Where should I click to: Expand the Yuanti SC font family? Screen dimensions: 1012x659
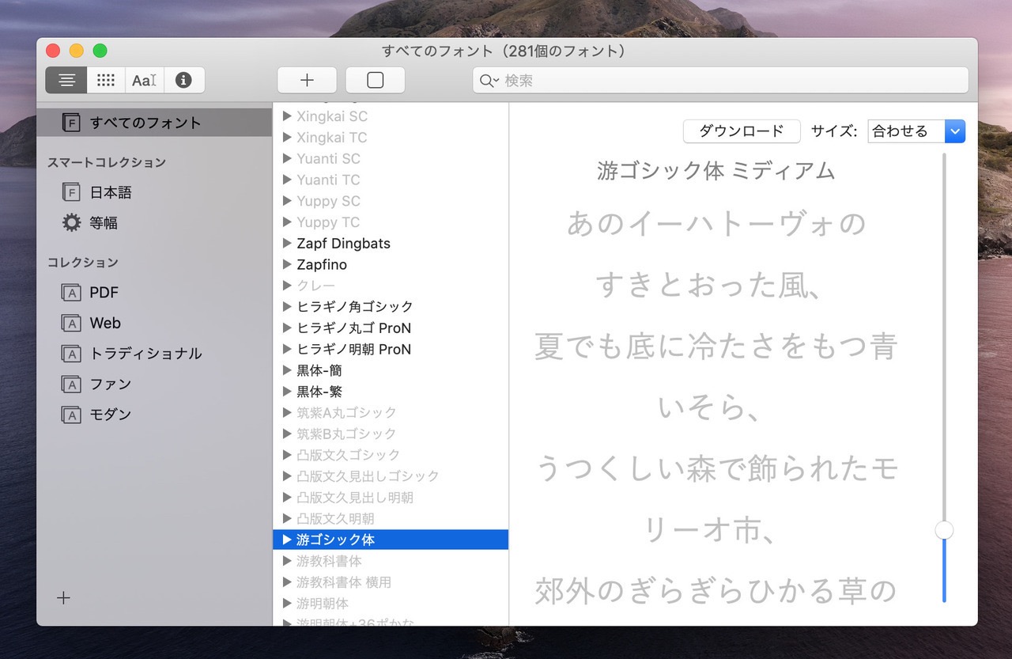pyautogui.click(x=288, y=158)
